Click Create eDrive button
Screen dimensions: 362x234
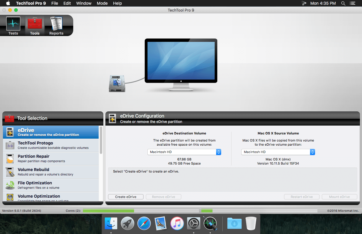pos(126,197)
